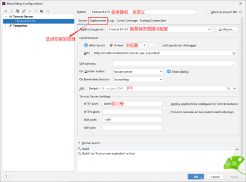The width and height of the screenshot is (246, 182).
Task: Click move into new folder icon
Action: (x=41, y=11)
